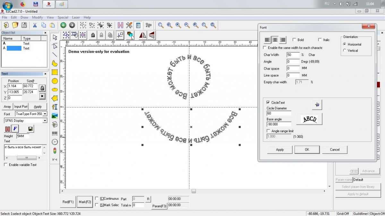This screenshot has width=385, height=216.
Task: Pick the Barcode tool in sidebar
Action: click(x=55, y=133)
